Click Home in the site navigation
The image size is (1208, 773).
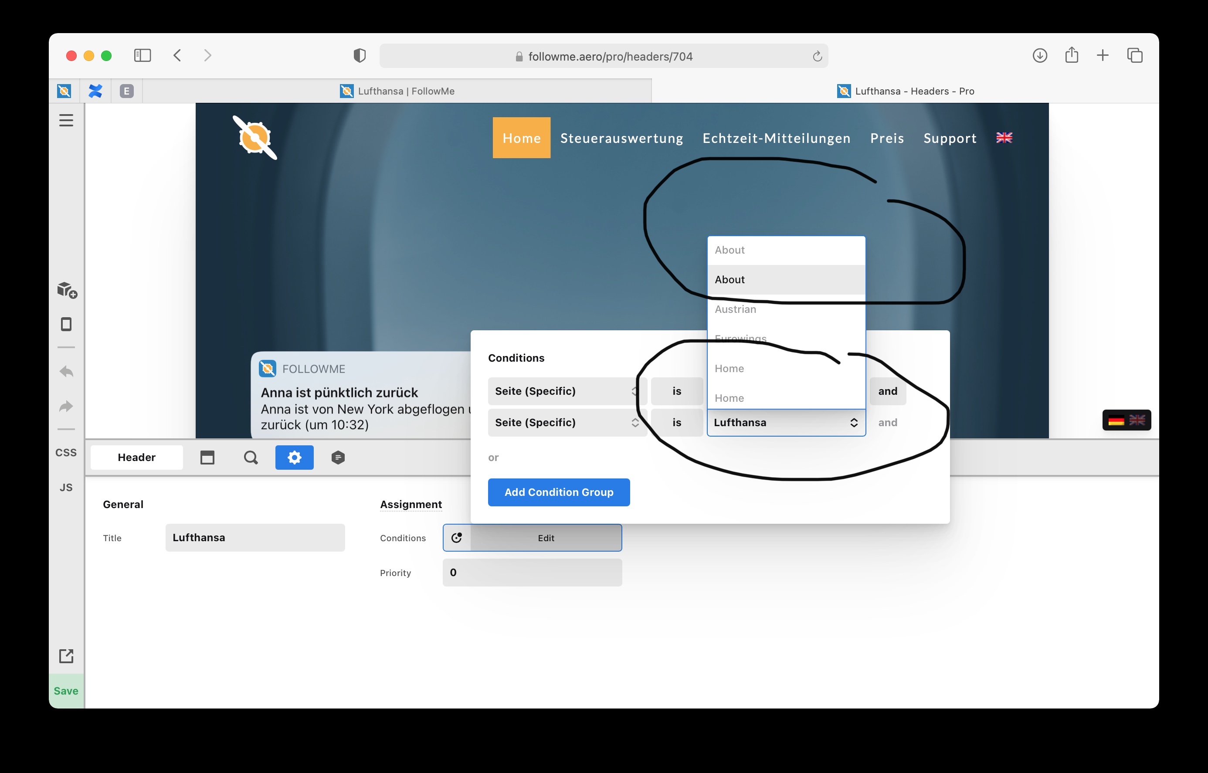click(x=522, y=138)
